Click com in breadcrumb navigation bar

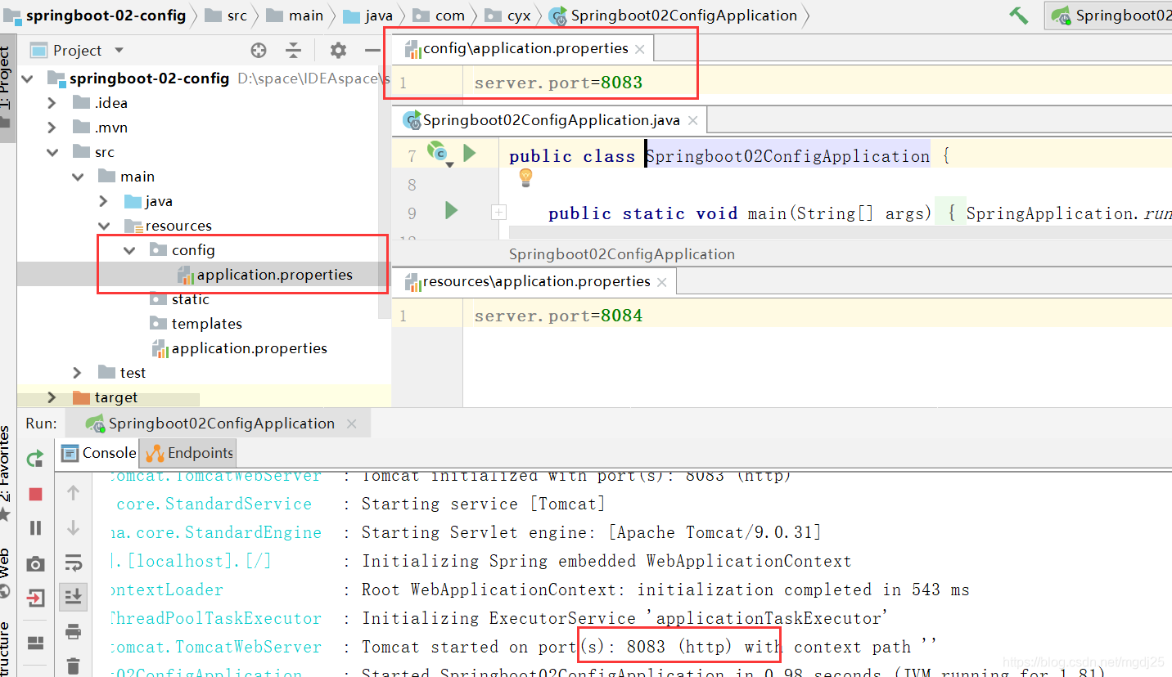(x=439, y=16)
